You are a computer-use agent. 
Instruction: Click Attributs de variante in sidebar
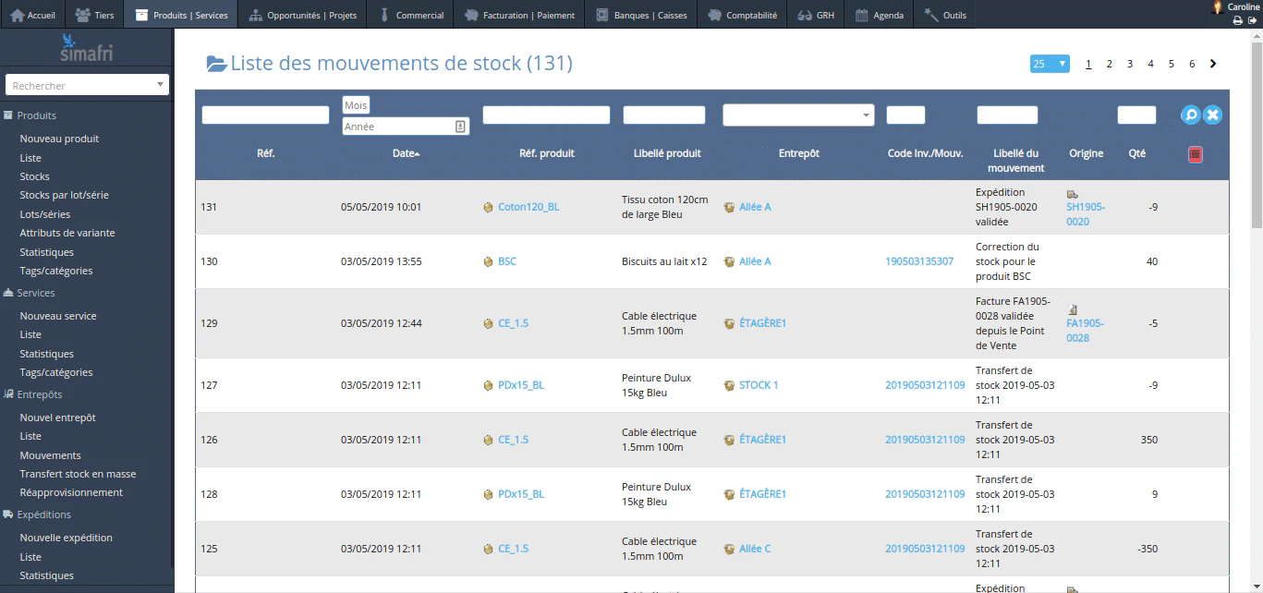tap(67, 233)
